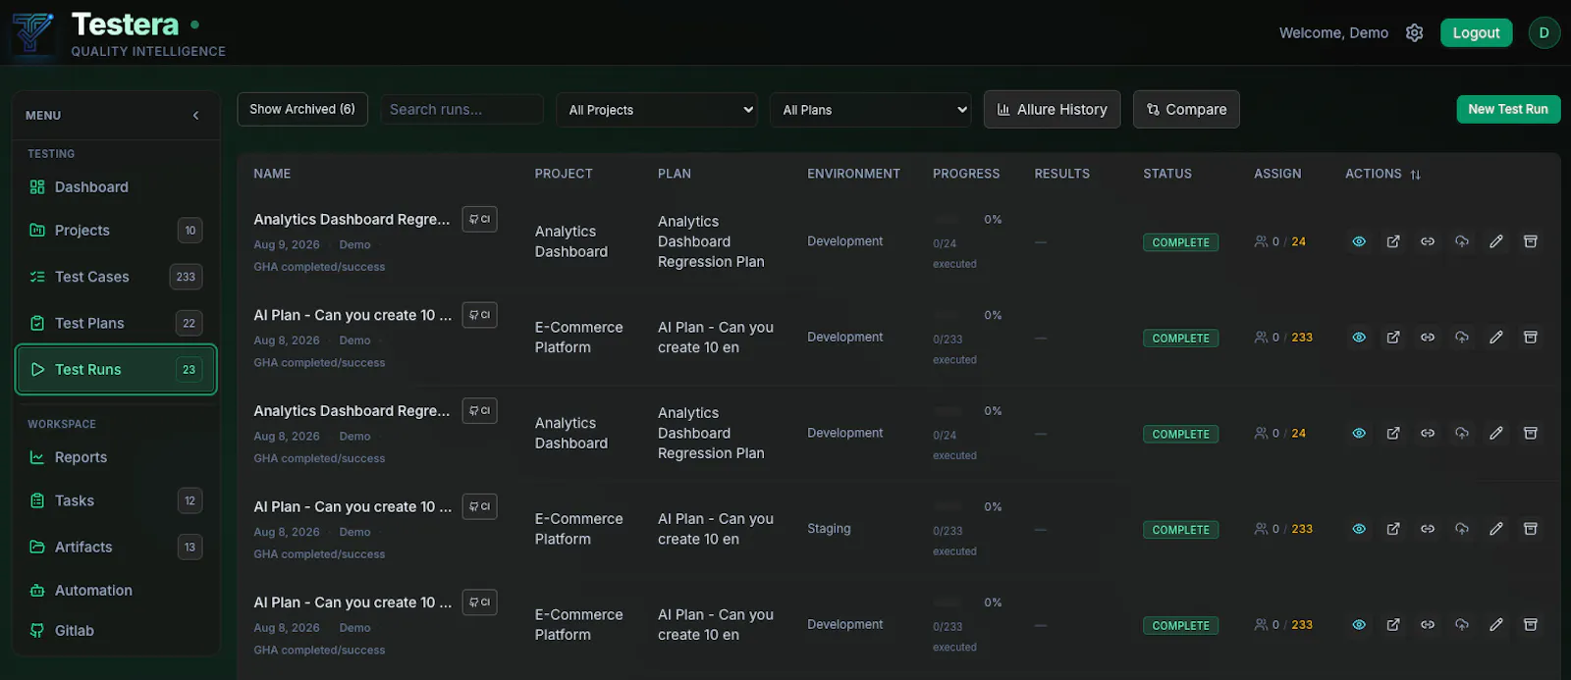Viewport: 1571px width, 680px height.
Task: Click the ENVIRONMENT column header
Action: tap(853, 174)
